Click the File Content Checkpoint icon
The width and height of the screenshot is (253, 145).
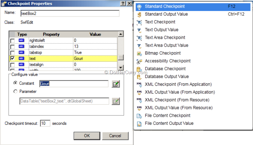[139, 116]
